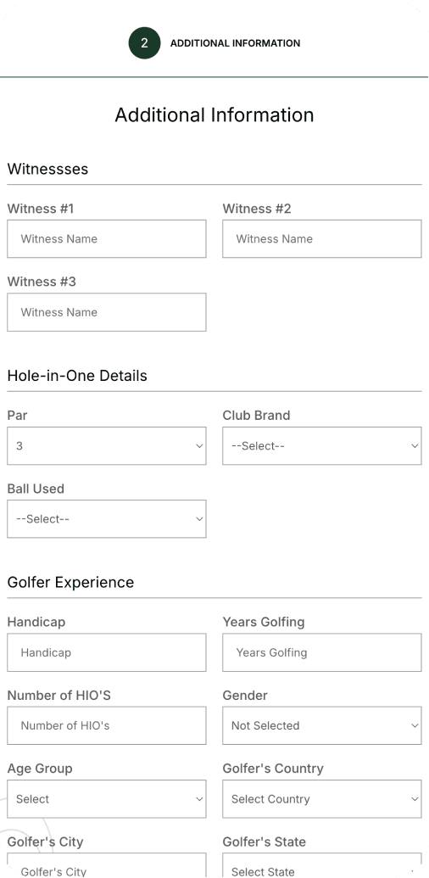The image size is (429, 878).
Task: Click the Golfer's City input field
Action: (106, 865)
